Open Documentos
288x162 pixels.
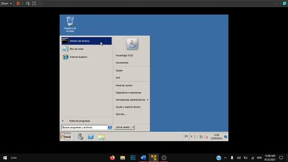tap(122, 63)
